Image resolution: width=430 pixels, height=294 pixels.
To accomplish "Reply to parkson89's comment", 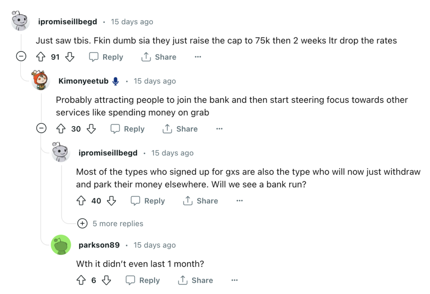I will coord(143,280).
